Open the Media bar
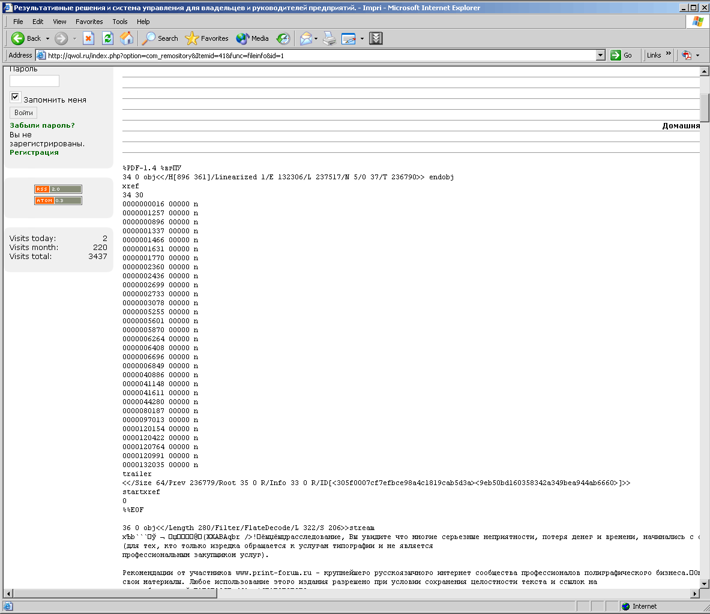This screenshot has width=710, height=614. pos(253,38)
